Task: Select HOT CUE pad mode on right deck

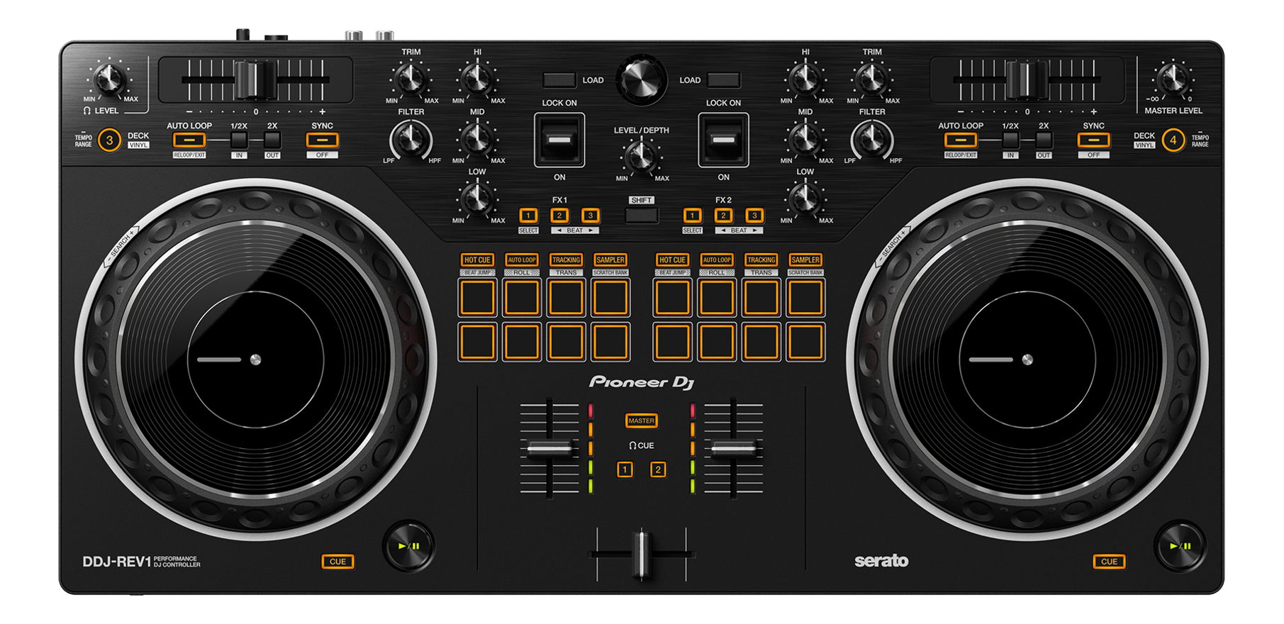Action: pyautogui.click(x=672, y=260)
